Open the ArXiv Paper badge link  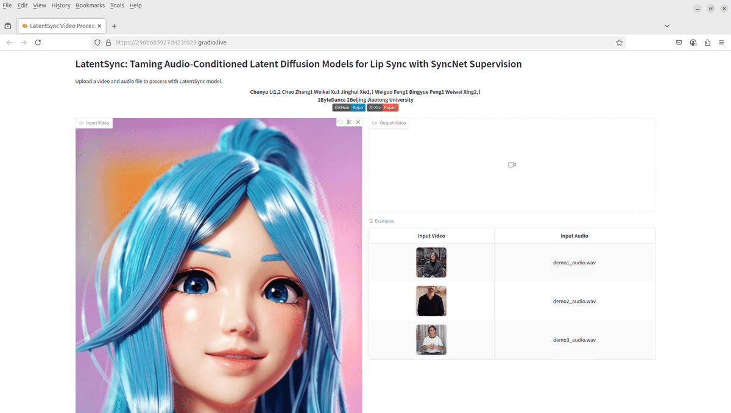(382, 107)
